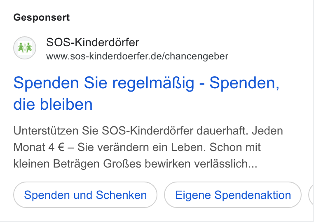Click the 'Unterstützen Sie SOS-Kinderdörfer dauerhaft' description text
Screen dimensions: 314x222
pyautogui.click(x=131, y=131)
